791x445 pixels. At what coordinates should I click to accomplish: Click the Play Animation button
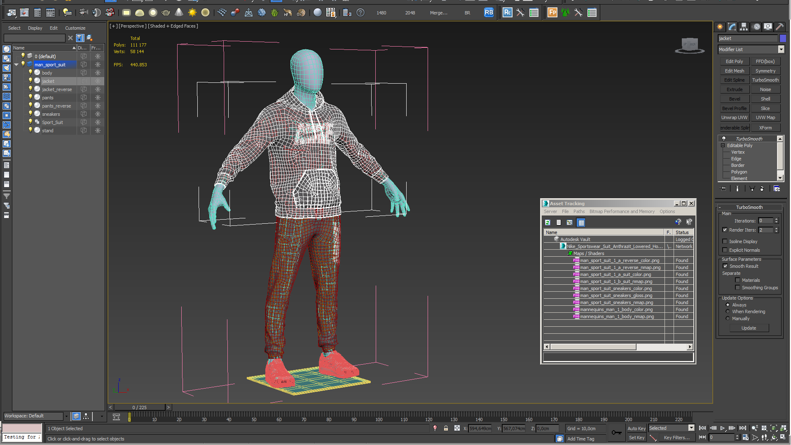pyautogui.click(x=723, y=429)
